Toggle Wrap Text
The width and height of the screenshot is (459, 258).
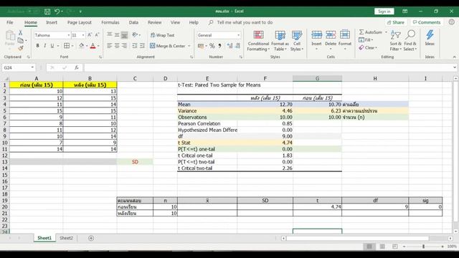(x=163, y=35)
